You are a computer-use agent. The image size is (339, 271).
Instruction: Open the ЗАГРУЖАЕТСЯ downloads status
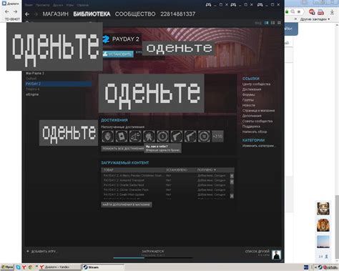[x=153, y=251]
